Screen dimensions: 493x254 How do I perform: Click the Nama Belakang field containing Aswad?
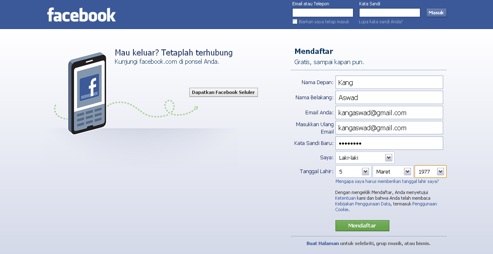389,97
